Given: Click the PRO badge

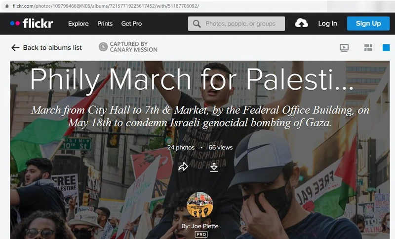Looking at the screenshot, I should click(x=201, y=235).
